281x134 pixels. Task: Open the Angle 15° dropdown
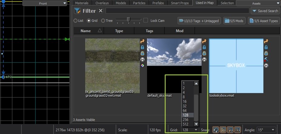point(266,130)
